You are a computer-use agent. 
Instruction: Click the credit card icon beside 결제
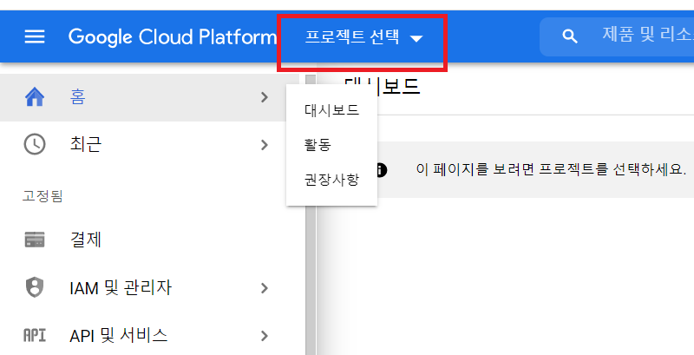tap(35, 240)
